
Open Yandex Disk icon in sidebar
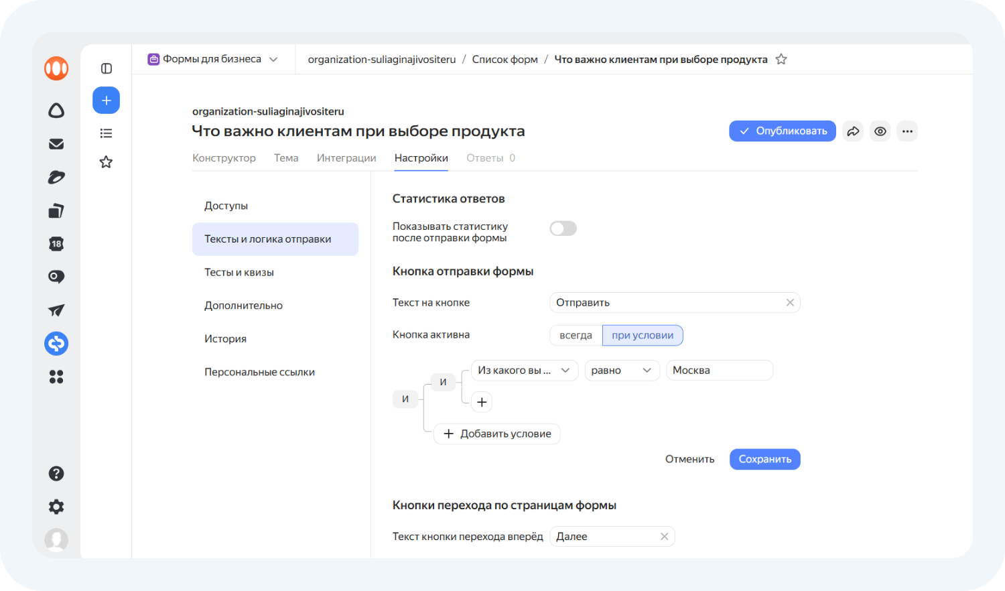pos(56,111)
